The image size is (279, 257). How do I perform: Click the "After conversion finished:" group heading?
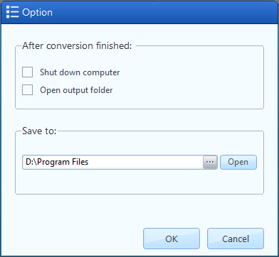(x=77, y=46)
